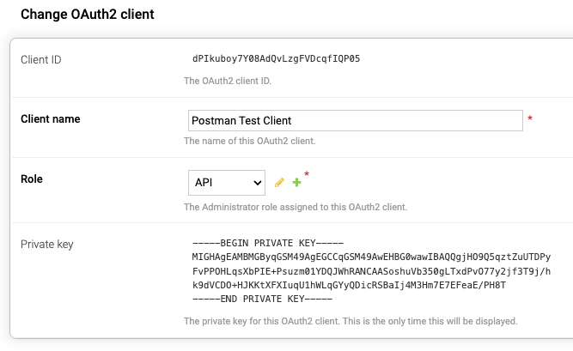Image resolution: width=573 pixels, height=351 pixels.
Task: Click the Client ID value text
Action: click(x=276, y=59)
